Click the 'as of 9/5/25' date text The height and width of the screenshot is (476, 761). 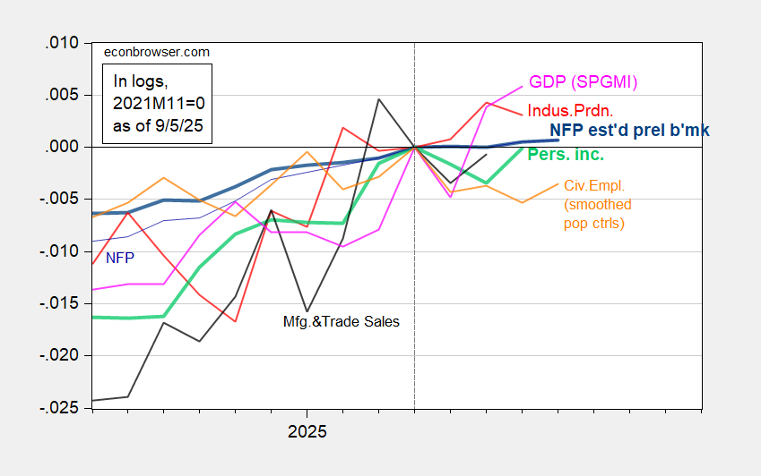160,126
